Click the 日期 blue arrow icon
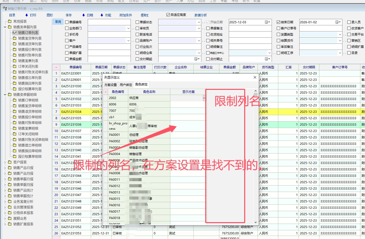The width and height of the screenshot is (365, 239). click(83, 15)
